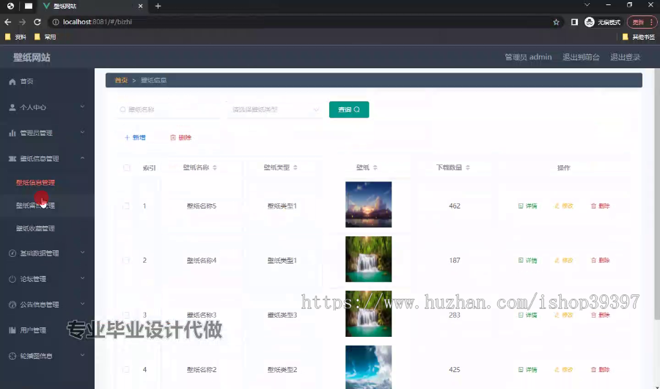660x389 pixels.
Task: Click the 查询 search button
Action: point(349,109)
